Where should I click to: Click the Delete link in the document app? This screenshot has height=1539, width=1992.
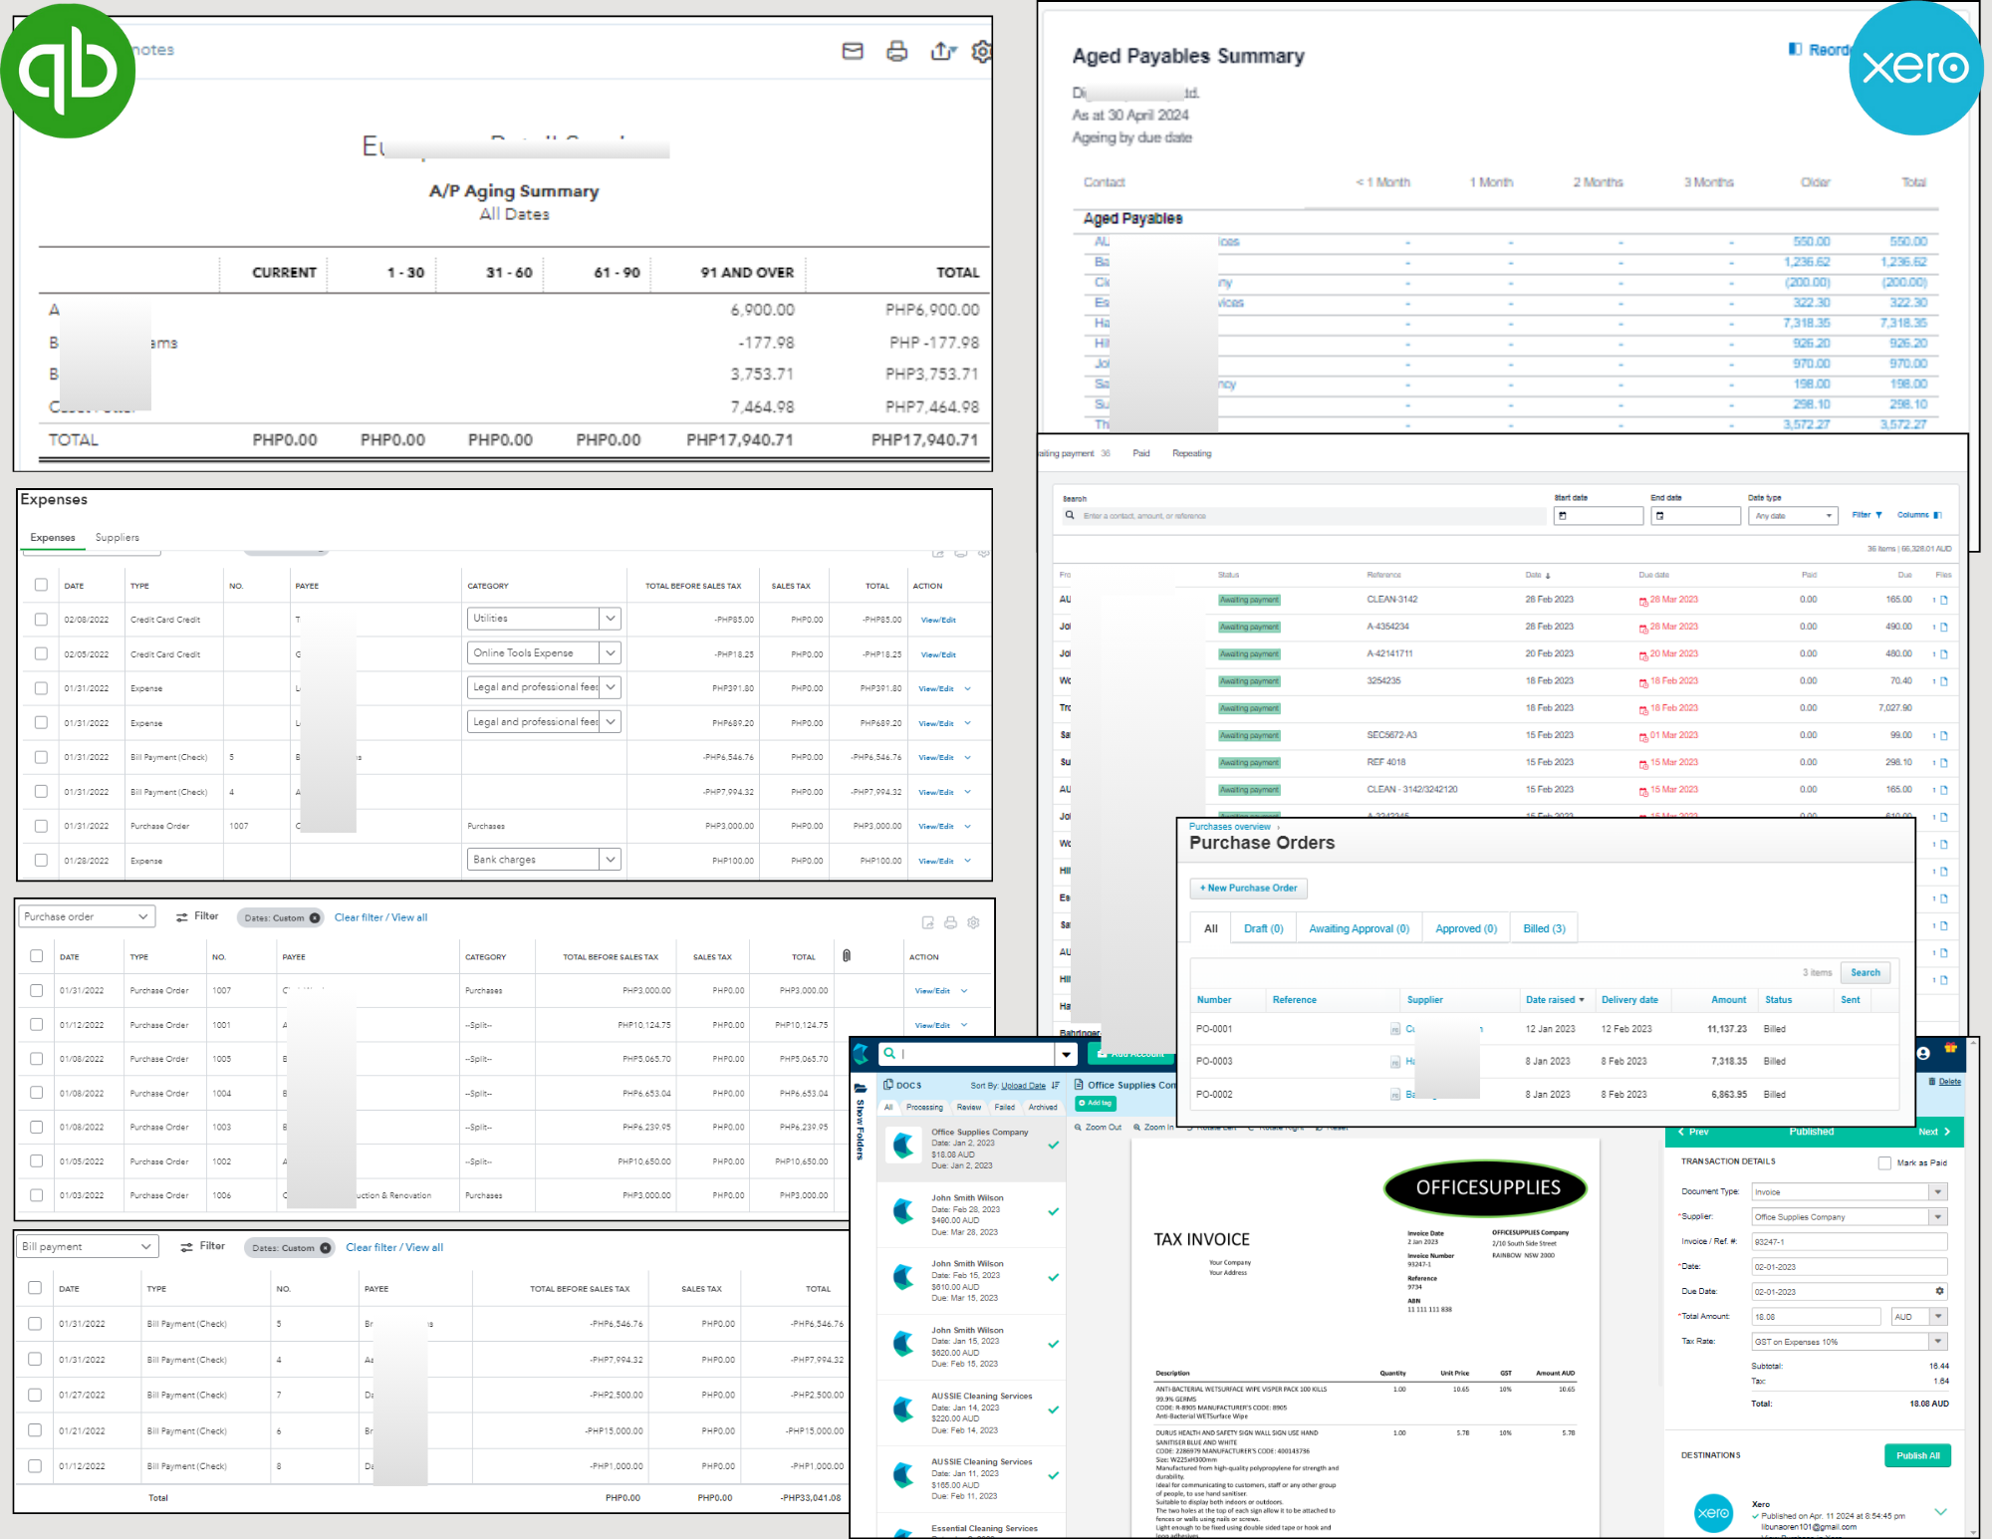(1949, 1081)
